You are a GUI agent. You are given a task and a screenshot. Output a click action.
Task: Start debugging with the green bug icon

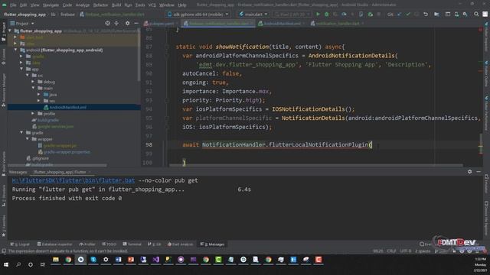tap(327, 15)
